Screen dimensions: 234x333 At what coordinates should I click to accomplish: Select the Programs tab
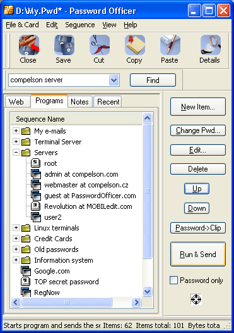tap(49, 101)
